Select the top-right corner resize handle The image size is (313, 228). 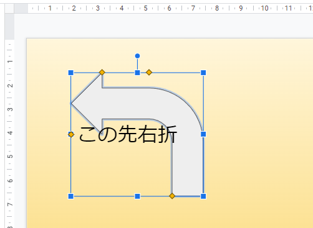click(203, 73)
